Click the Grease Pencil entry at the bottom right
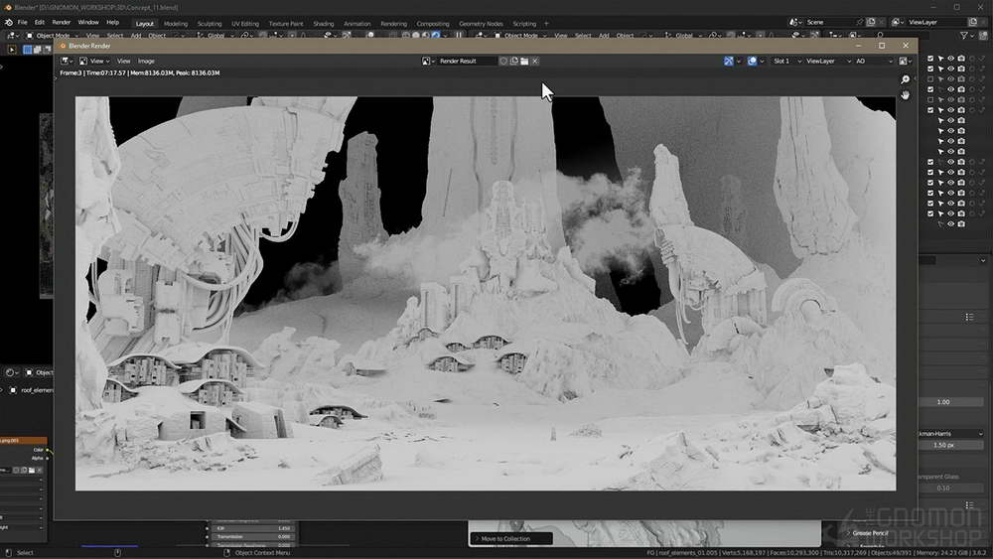The height and width of the screenshot is (559, 993). pyautogui.click(x=870, y=533)
